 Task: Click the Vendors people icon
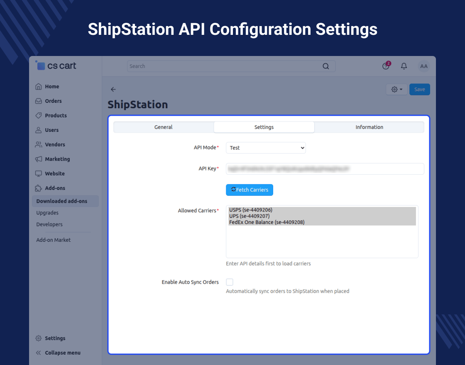point(39,145)
